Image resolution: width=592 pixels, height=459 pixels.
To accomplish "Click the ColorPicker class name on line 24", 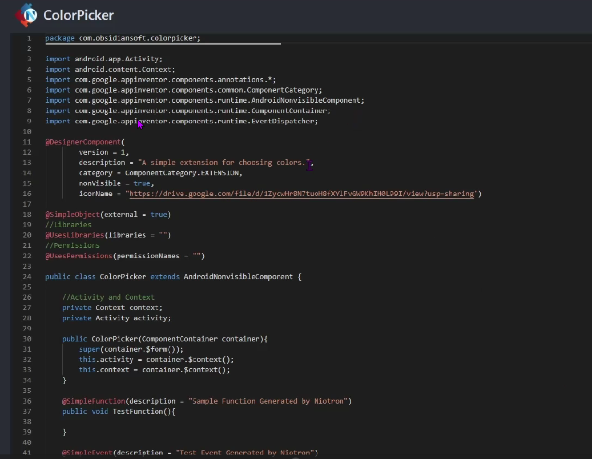I will pos(122,277).
